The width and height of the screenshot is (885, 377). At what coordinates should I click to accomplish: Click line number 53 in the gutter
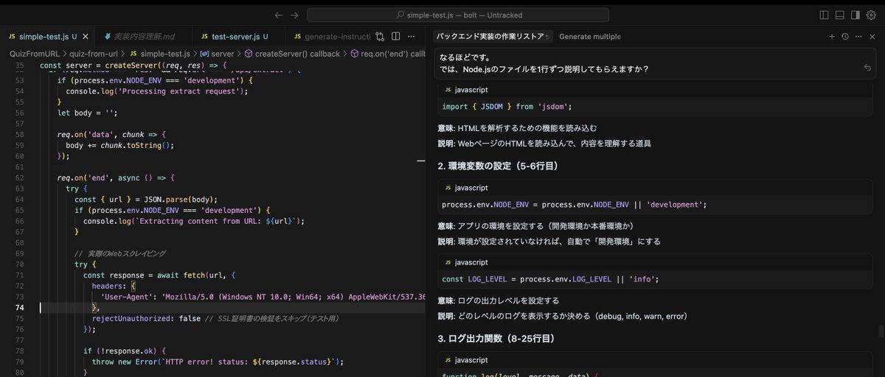[x=19, y=80]
